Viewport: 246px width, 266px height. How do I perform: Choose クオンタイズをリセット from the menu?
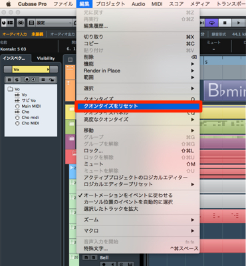138,106
